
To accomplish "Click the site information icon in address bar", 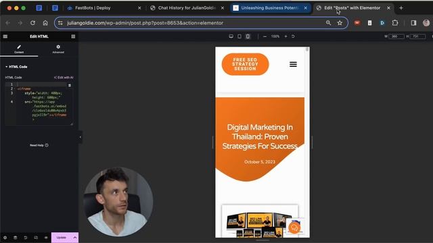I will (60, 23).
